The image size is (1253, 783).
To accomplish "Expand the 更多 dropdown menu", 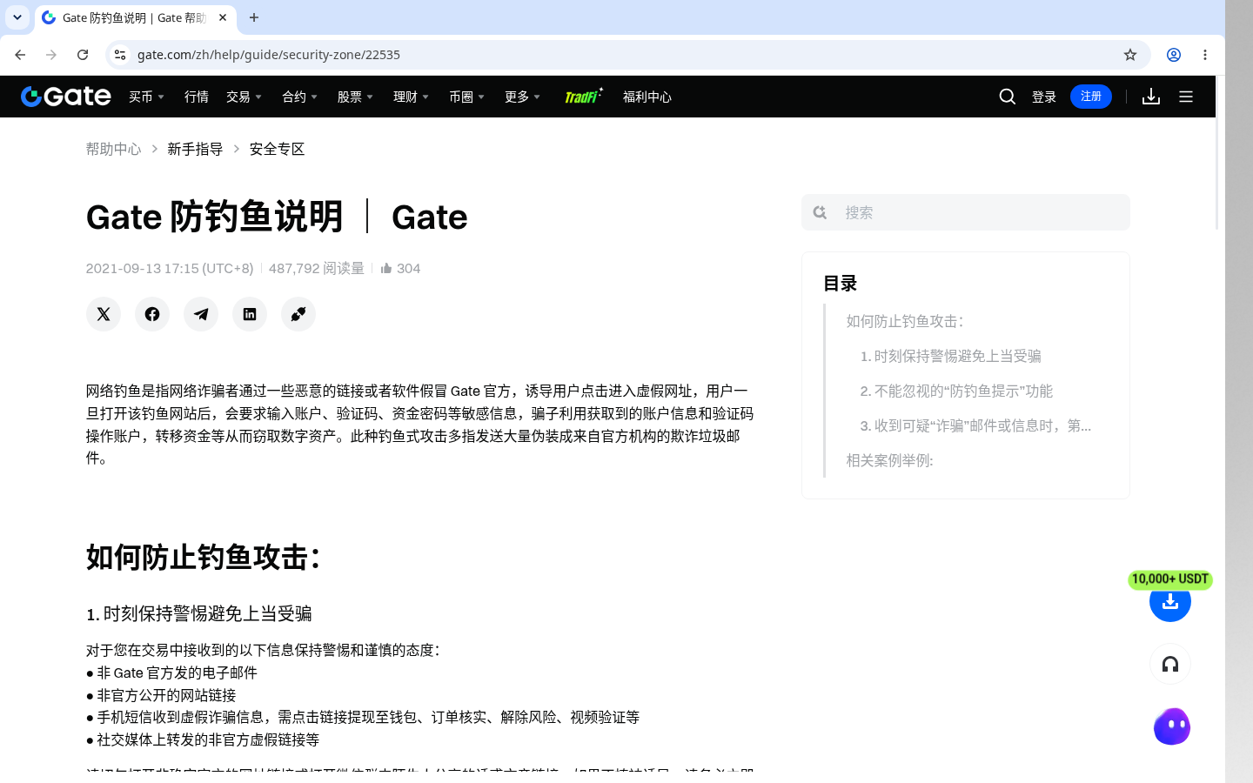I will (523, 97).
